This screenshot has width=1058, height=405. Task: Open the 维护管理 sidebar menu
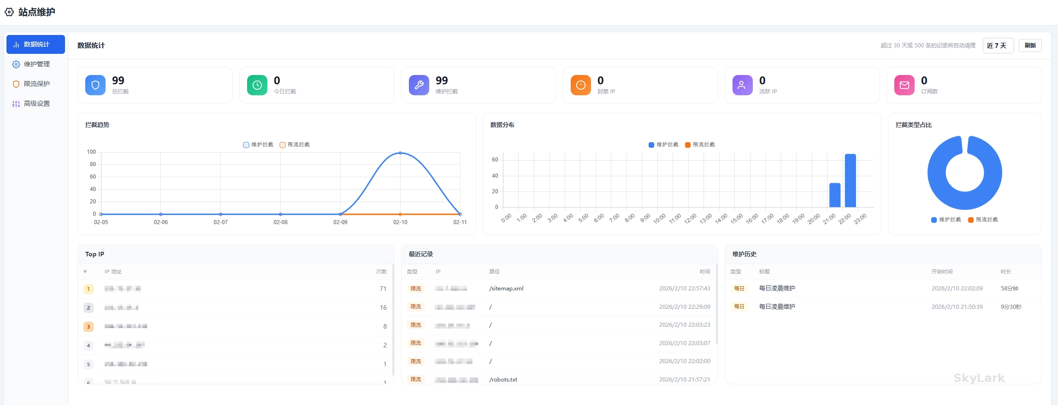36,64
